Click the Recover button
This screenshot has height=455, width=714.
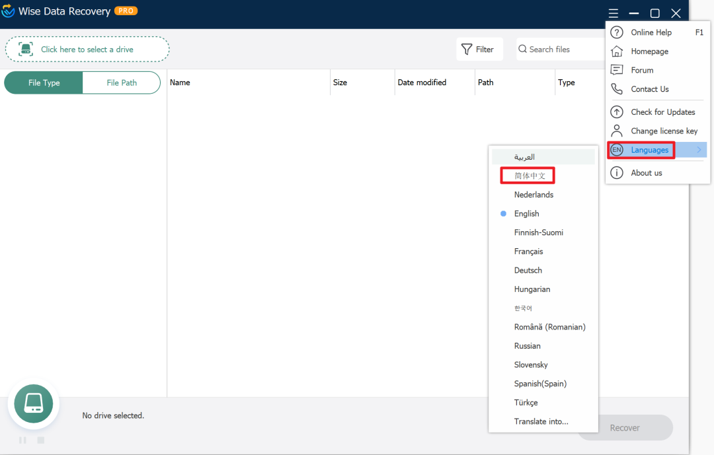pyautogui.click(x=625, y=428)
